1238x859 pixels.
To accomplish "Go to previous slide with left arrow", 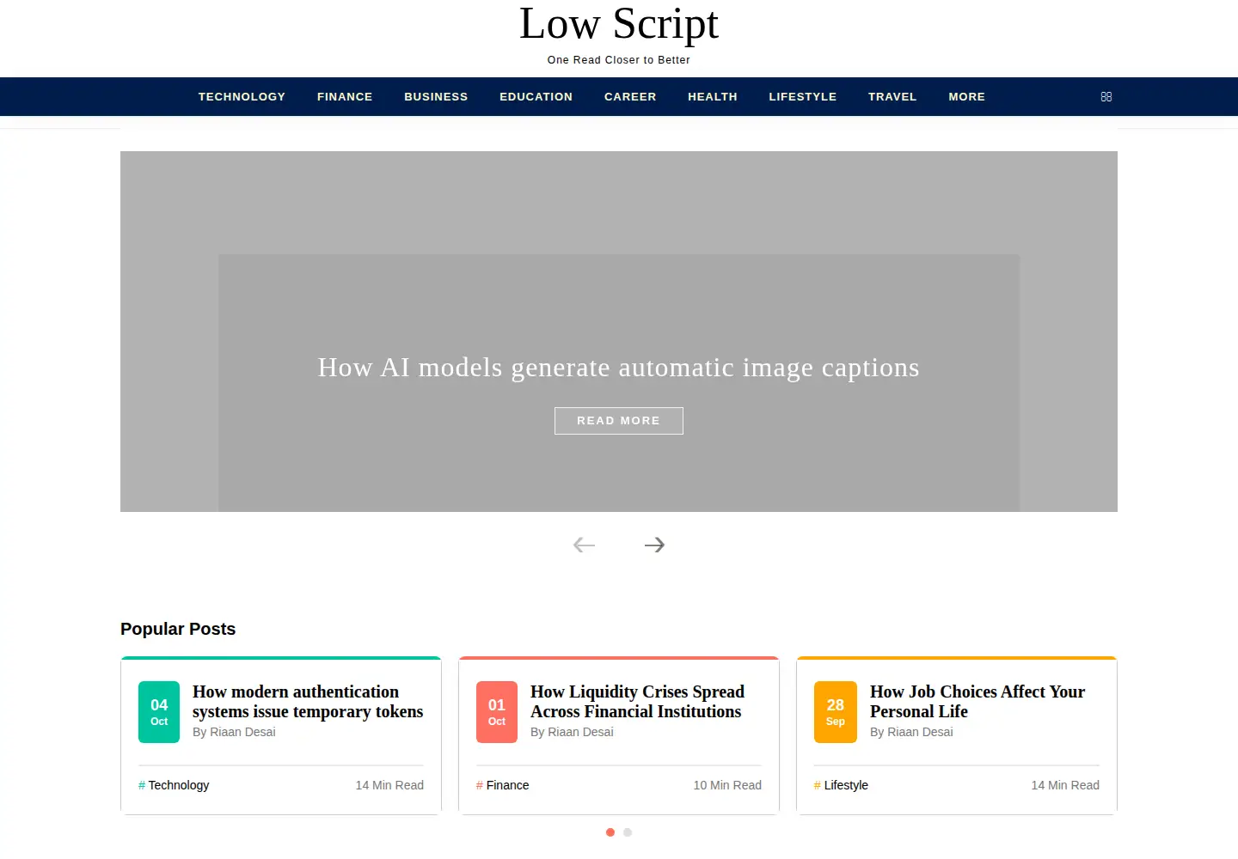I will (584, 545).
